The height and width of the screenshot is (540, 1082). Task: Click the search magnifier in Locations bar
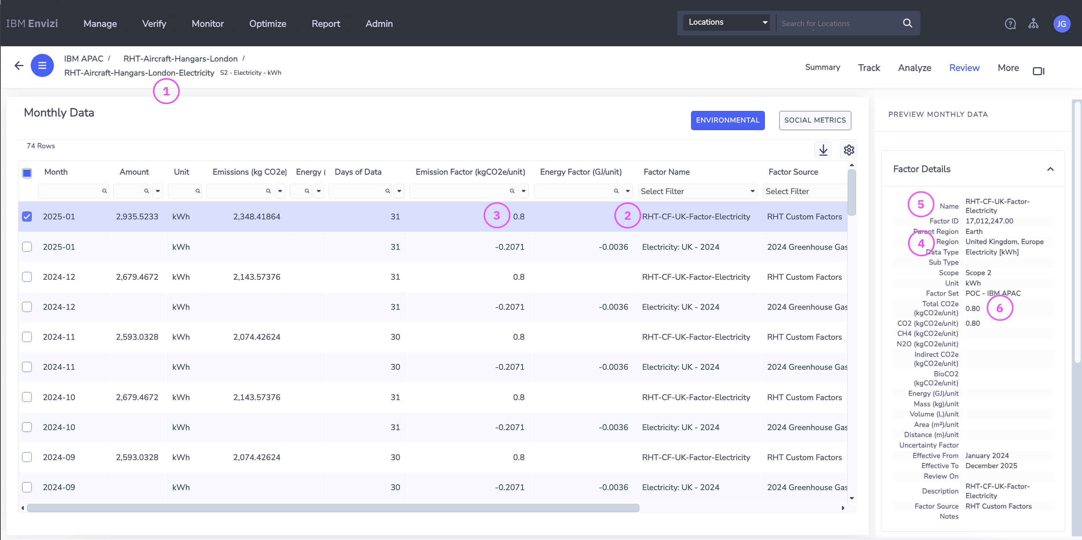click(907, 23)
